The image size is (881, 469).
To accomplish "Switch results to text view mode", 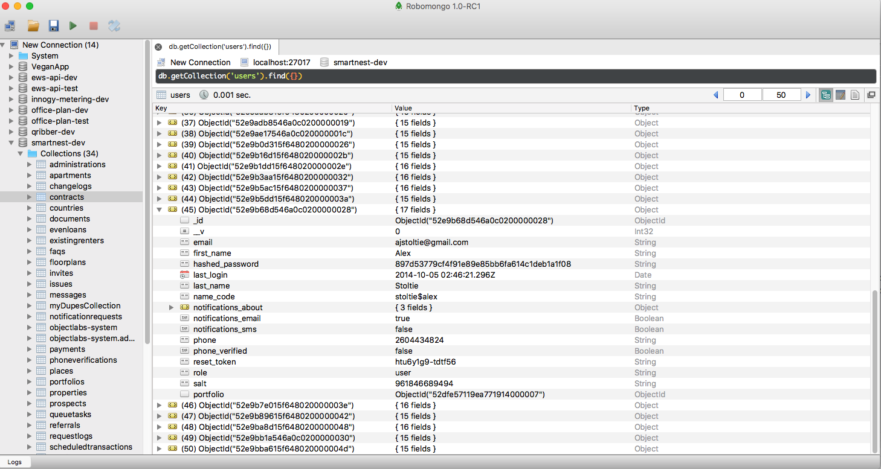I will pos(855,95).
